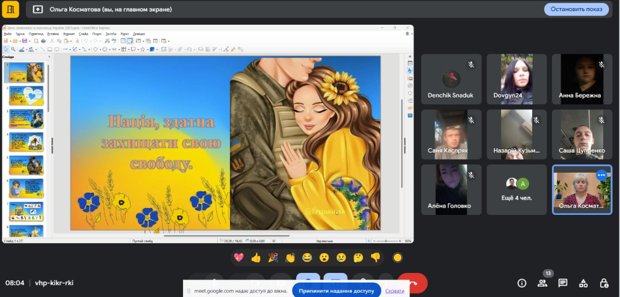Open the chat messages panel

click(x=563, y=283)
